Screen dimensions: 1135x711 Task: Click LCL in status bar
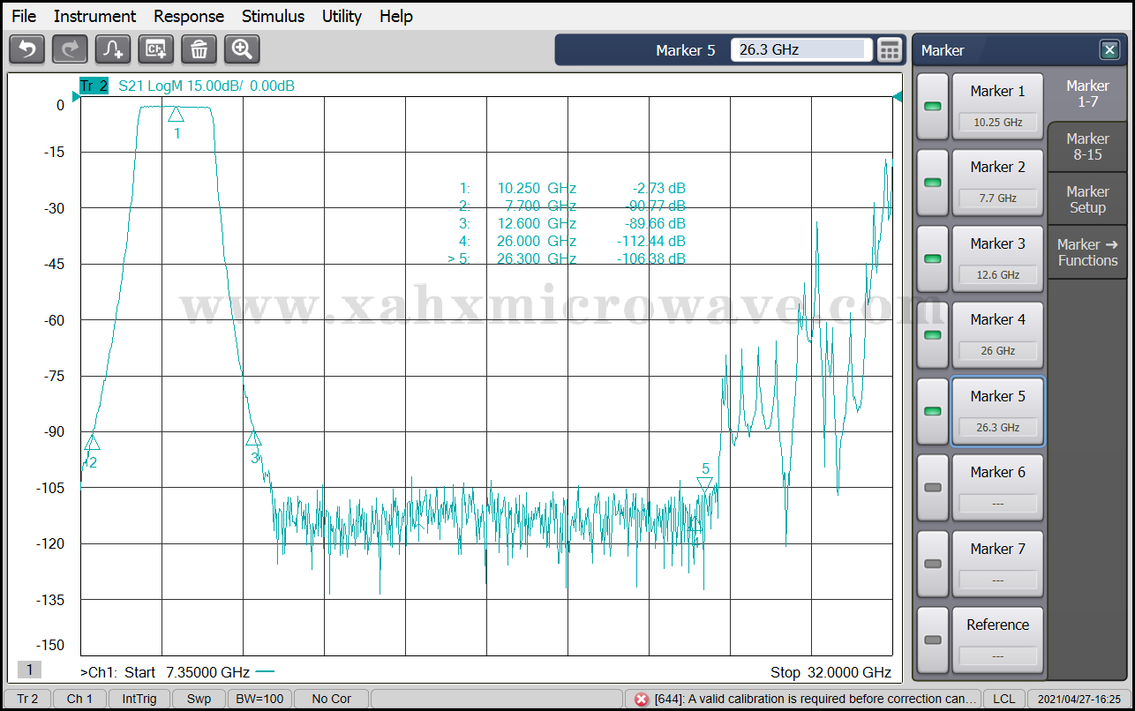(x=1003, y=699)
